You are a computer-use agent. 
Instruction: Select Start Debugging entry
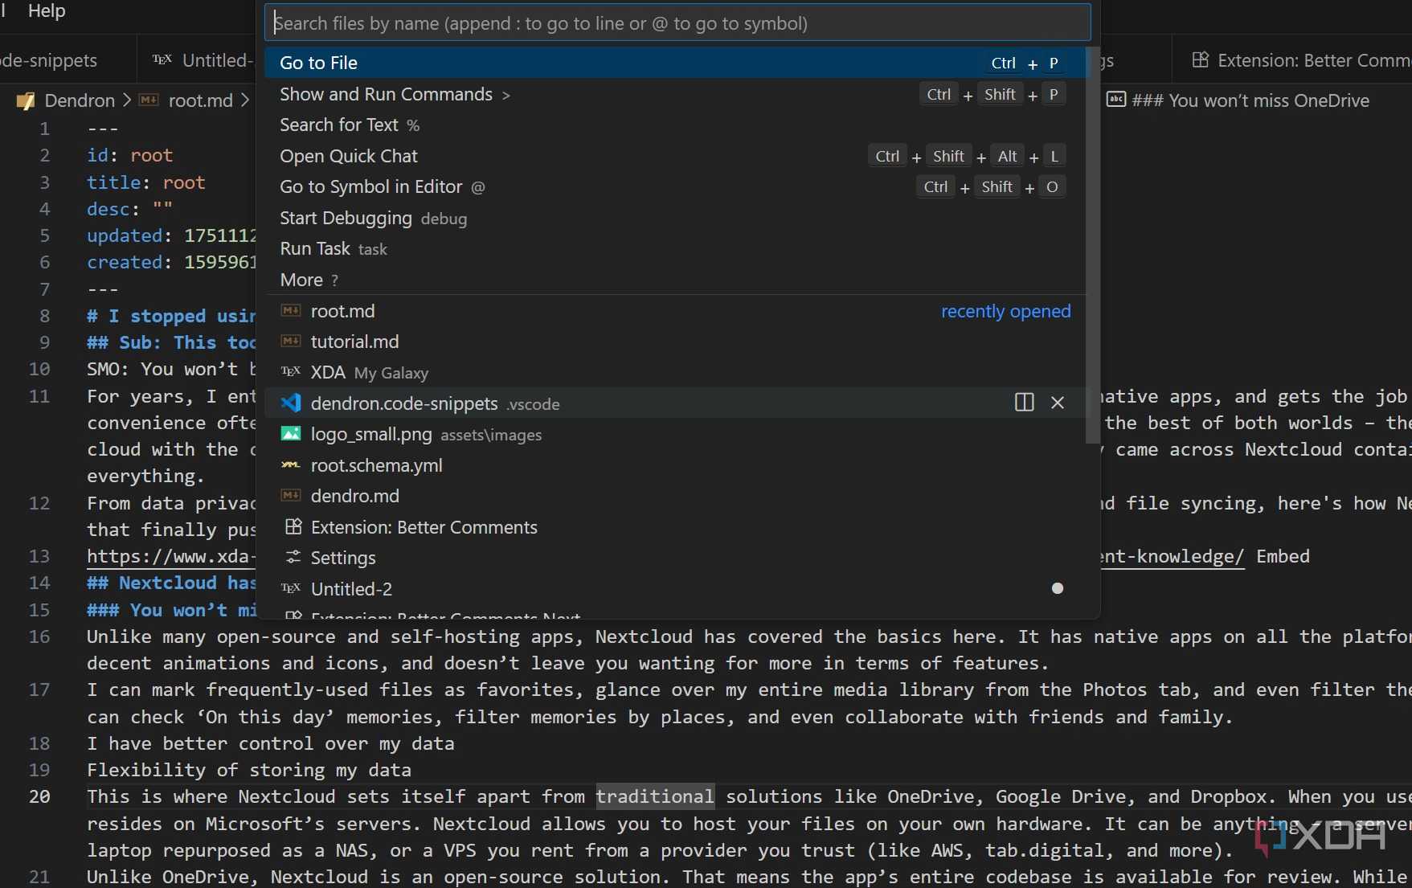(675, 218)
